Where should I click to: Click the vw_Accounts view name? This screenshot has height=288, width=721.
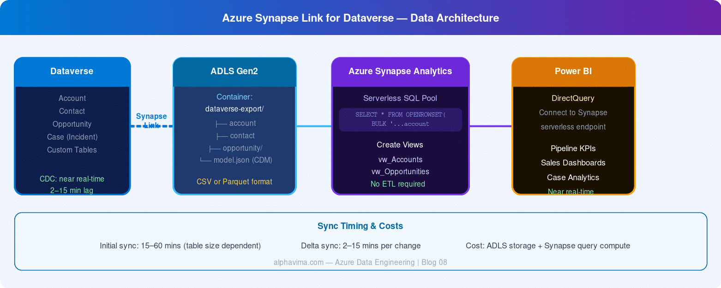[400, 159]
